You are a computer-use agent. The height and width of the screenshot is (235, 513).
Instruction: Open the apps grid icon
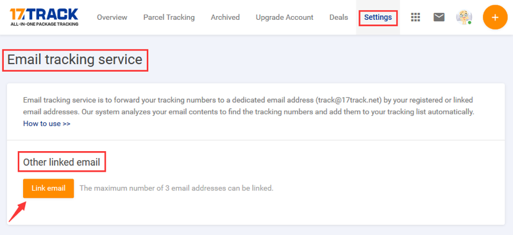pos(415,17)
